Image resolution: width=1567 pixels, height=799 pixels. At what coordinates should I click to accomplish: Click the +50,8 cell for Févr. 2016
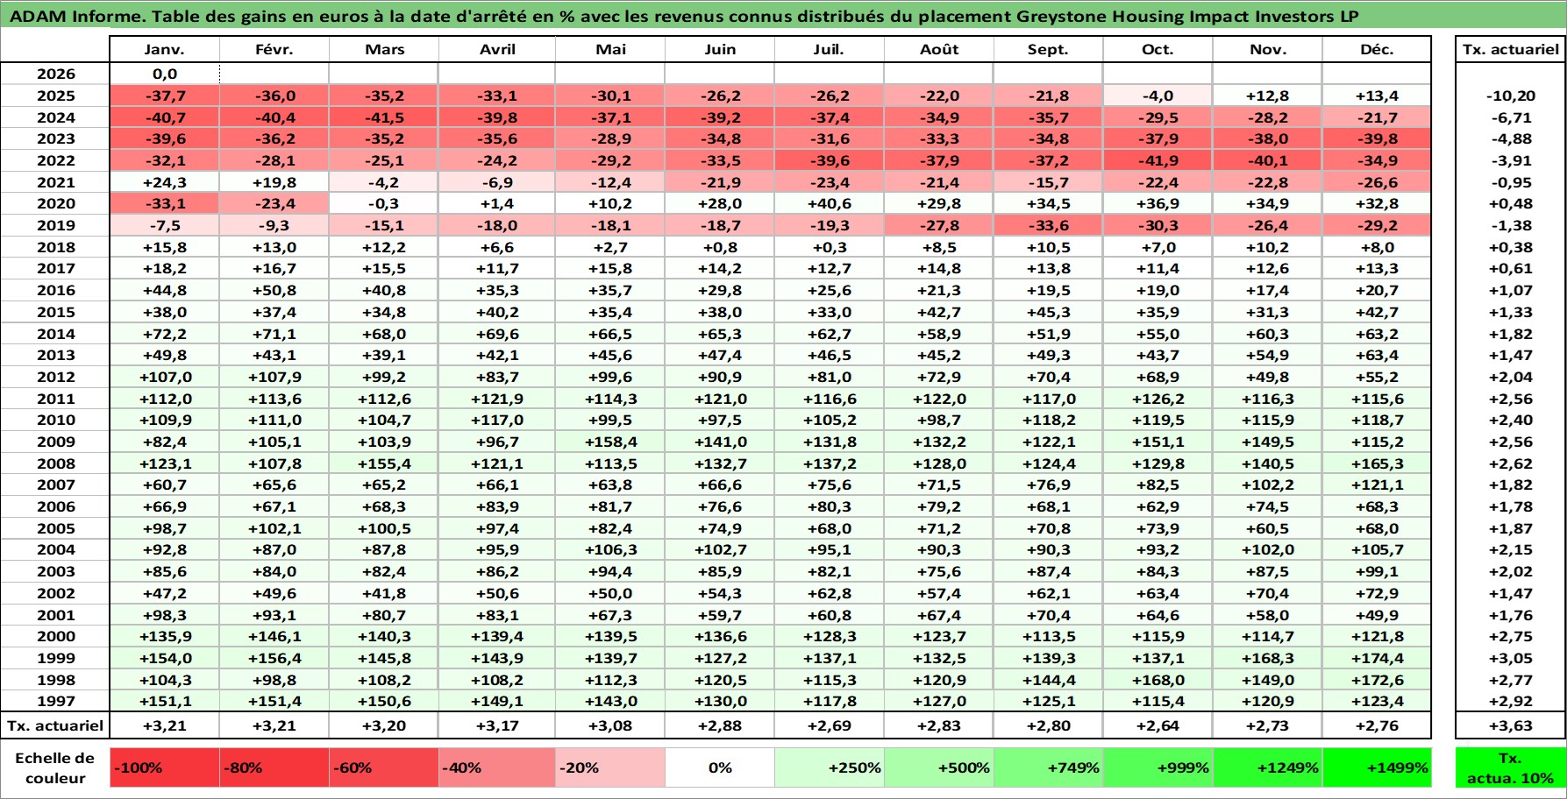click(x=274, y=290)
